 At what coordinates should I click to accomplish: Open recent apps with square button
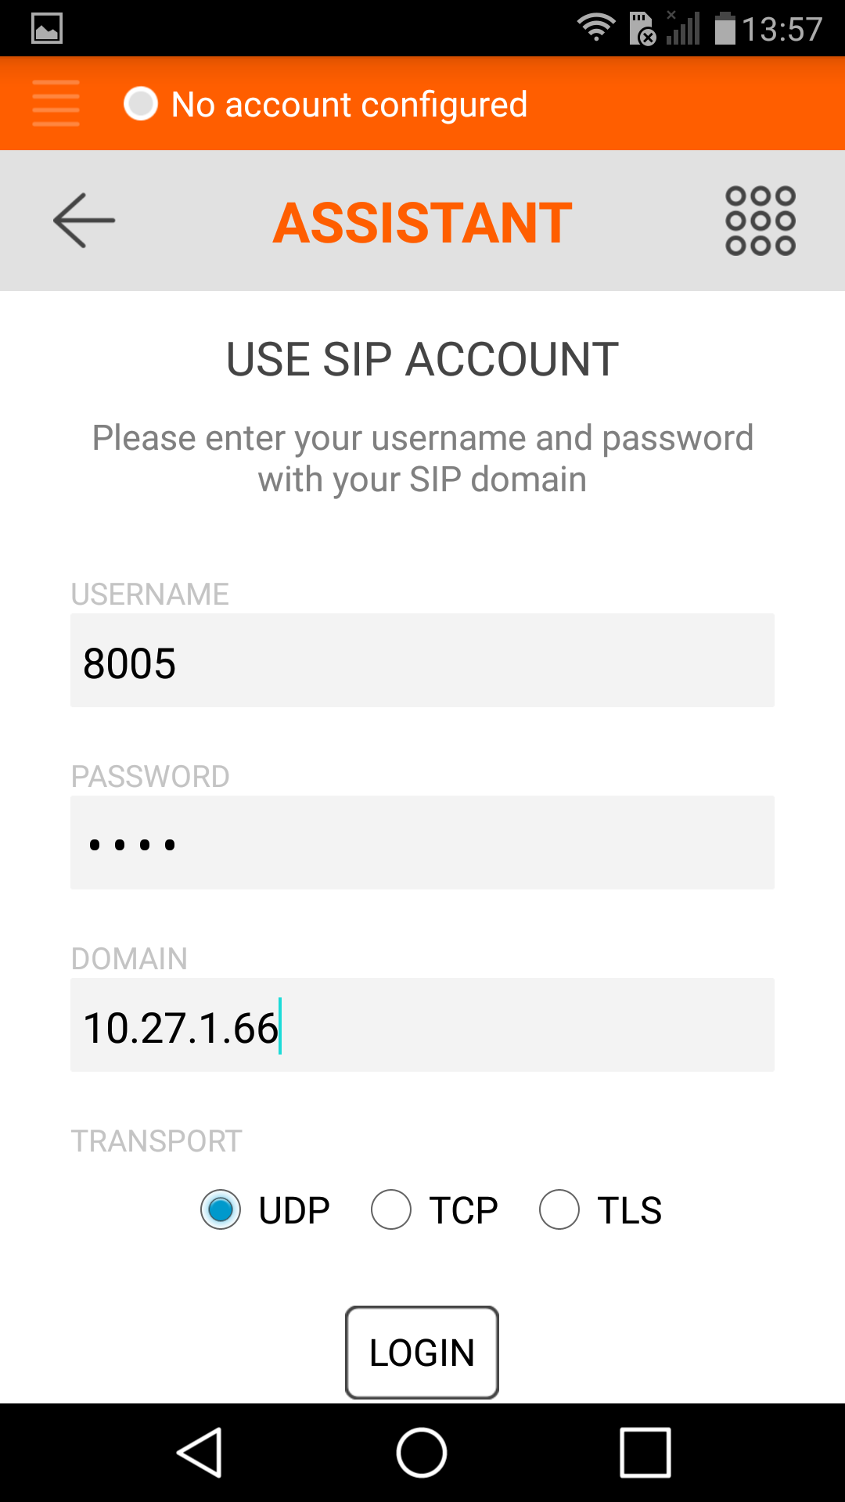645,1452
